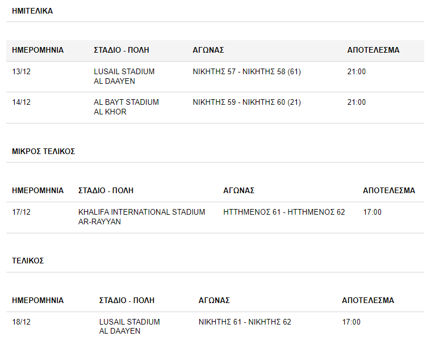This screenshot has width=448, height=341.
Task: Click KHALIFA INTERNATIONAL STADIUM venue
Action: click(142, 212)
